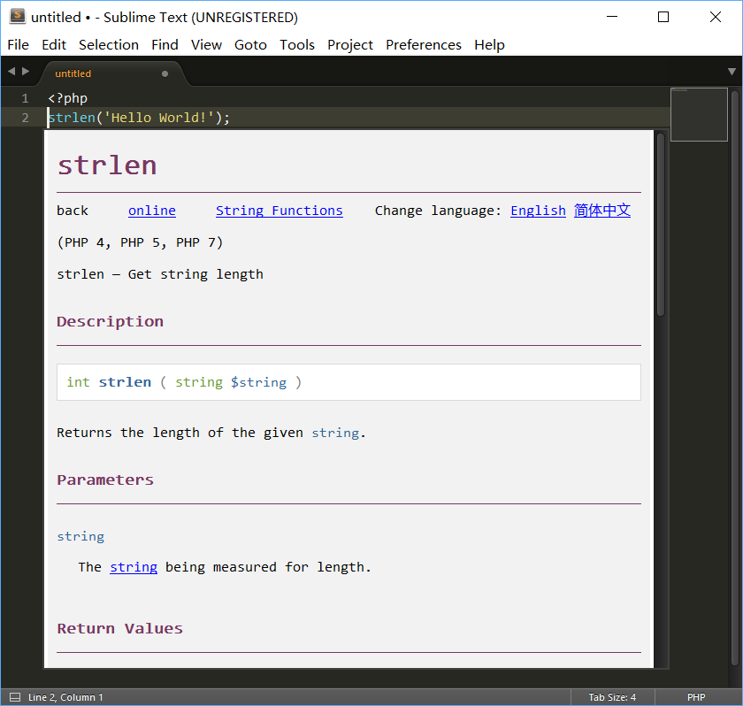Switch documentation language to English
The height and width of the screenshot is (706, 743).
[538, 211]
